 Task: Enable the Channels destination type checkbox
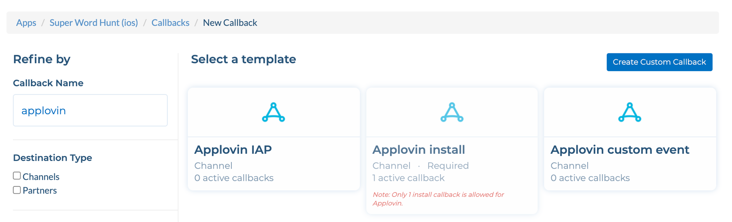tap(17, 176)
